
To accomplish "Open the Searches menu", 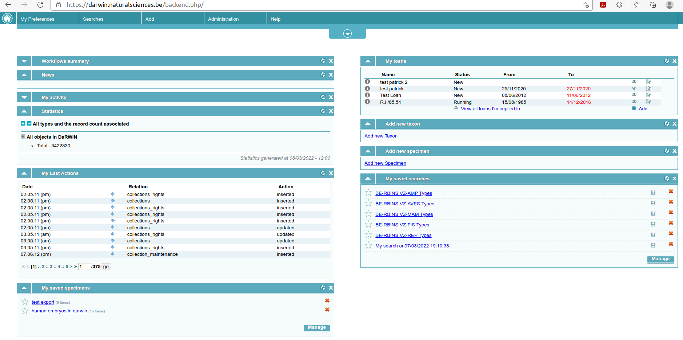I will click(x=93, y=19).
